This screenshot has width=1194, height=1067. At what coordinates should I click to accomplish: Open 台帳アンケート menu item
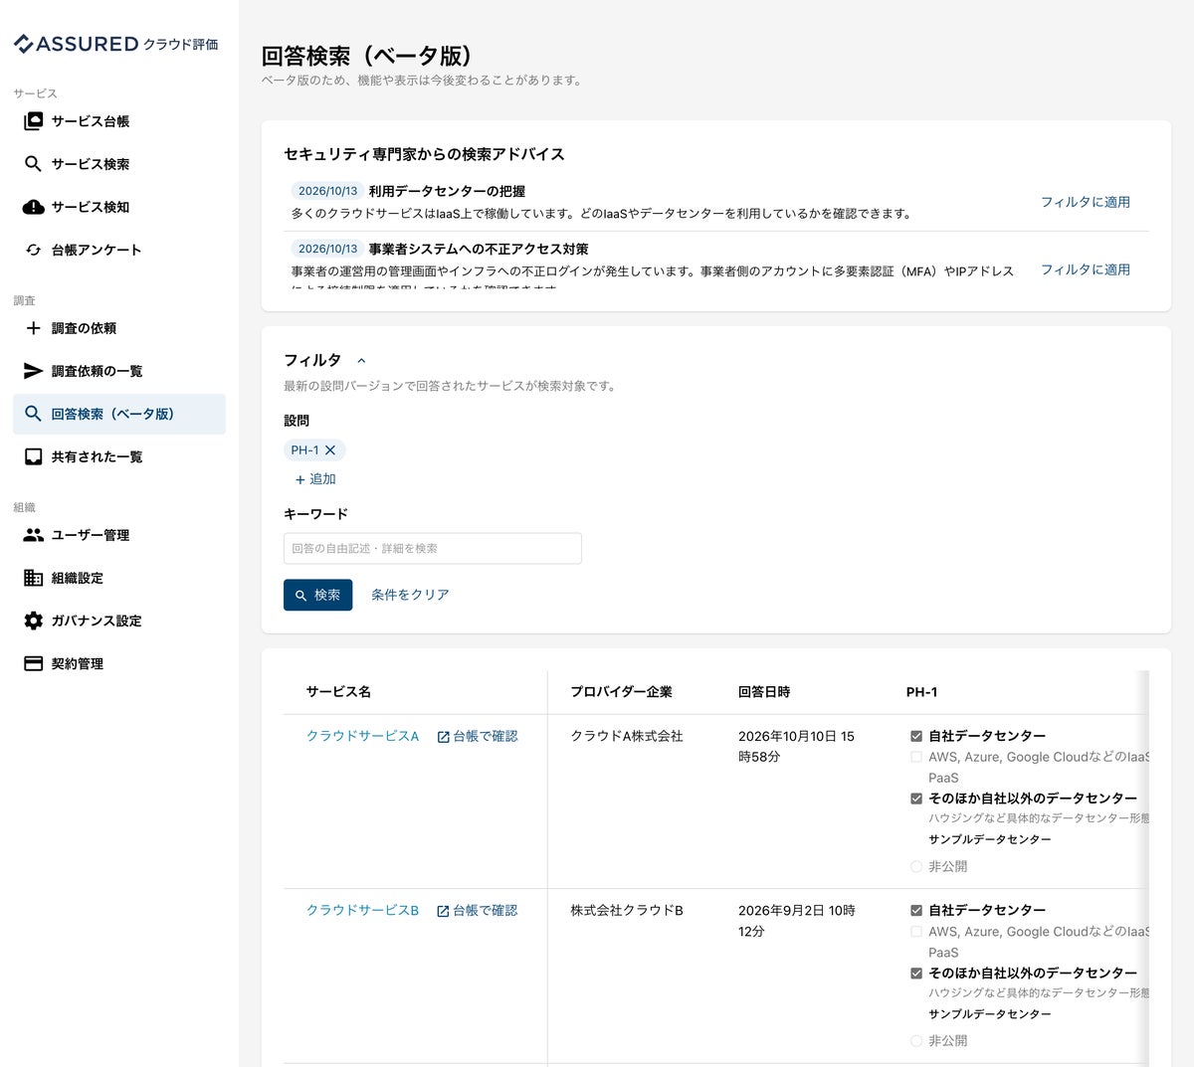tap(119, 250)
